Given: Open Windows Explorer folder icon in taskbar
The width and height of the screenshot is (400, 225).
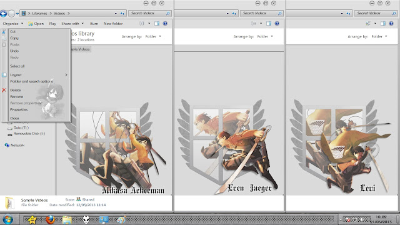Looking at the screenshot, I should (67, 220).
